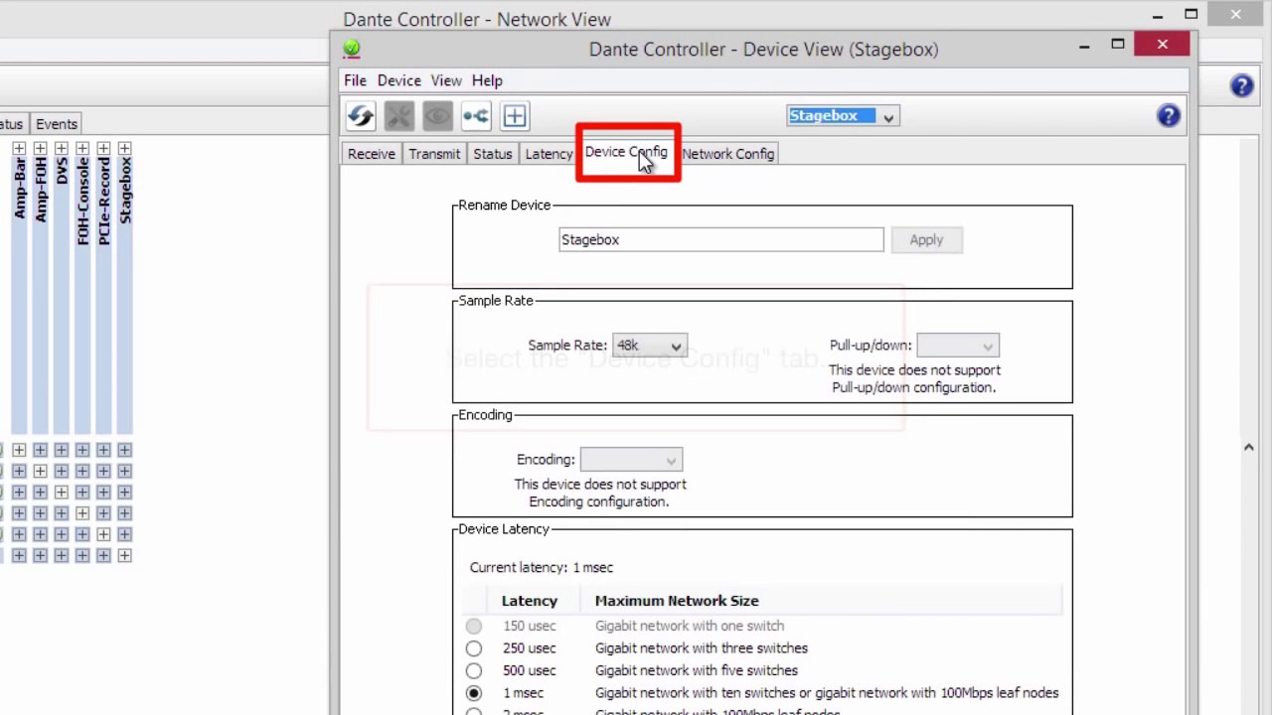Expand Stagebox device column in Network View
Viewport: 1272px width, 715px height.
tap(124, 148)
